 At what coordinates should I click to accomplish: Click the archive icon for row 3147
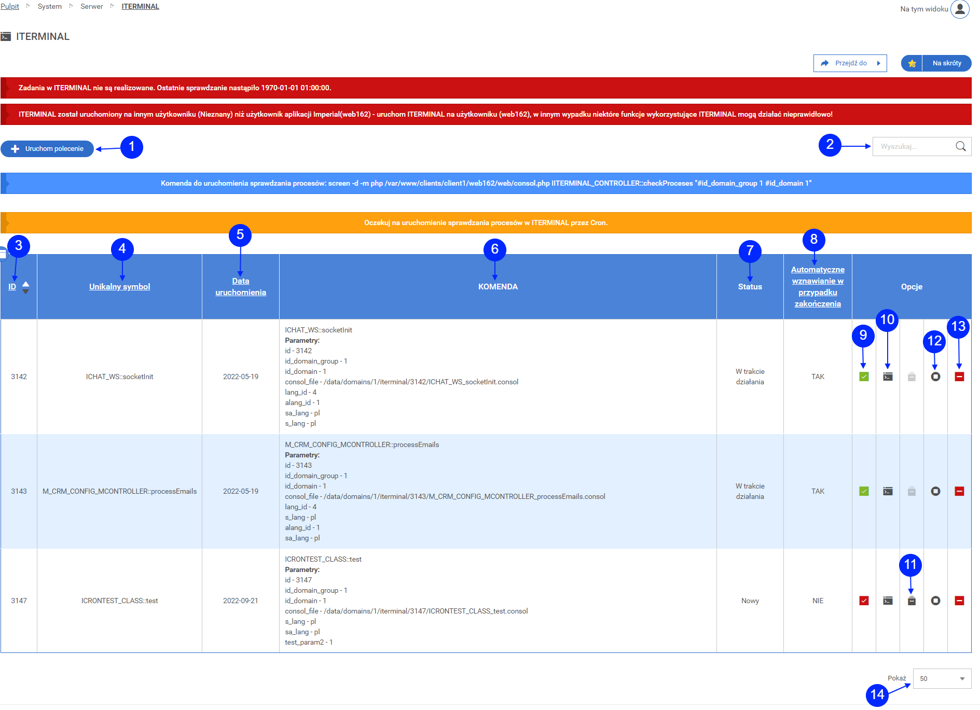coord(912,601)
